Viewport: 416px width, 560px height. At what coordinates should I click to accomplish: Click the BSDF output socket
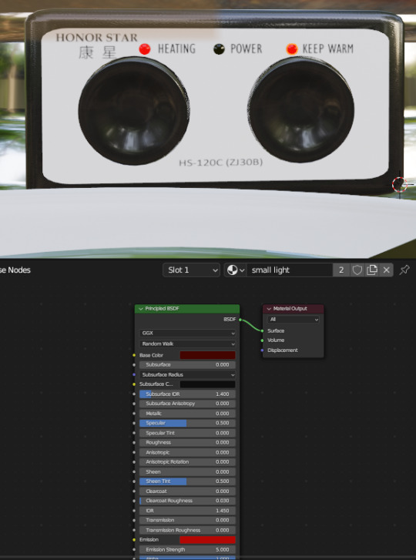[240, 320]
